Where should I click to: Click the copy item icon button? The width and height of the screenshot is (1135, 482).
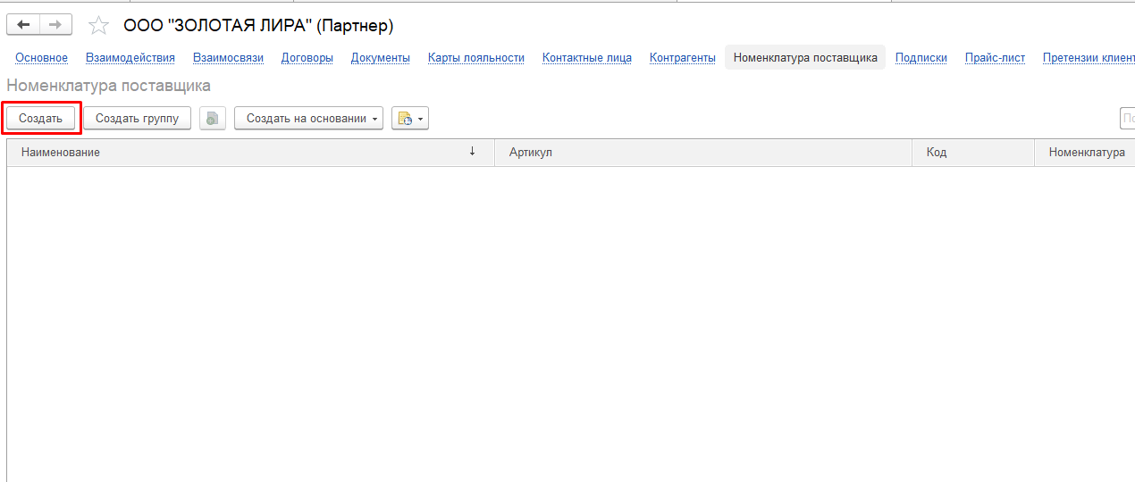213,119
